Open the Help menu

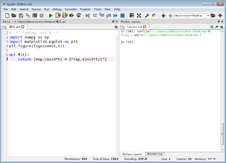(117, 9)
